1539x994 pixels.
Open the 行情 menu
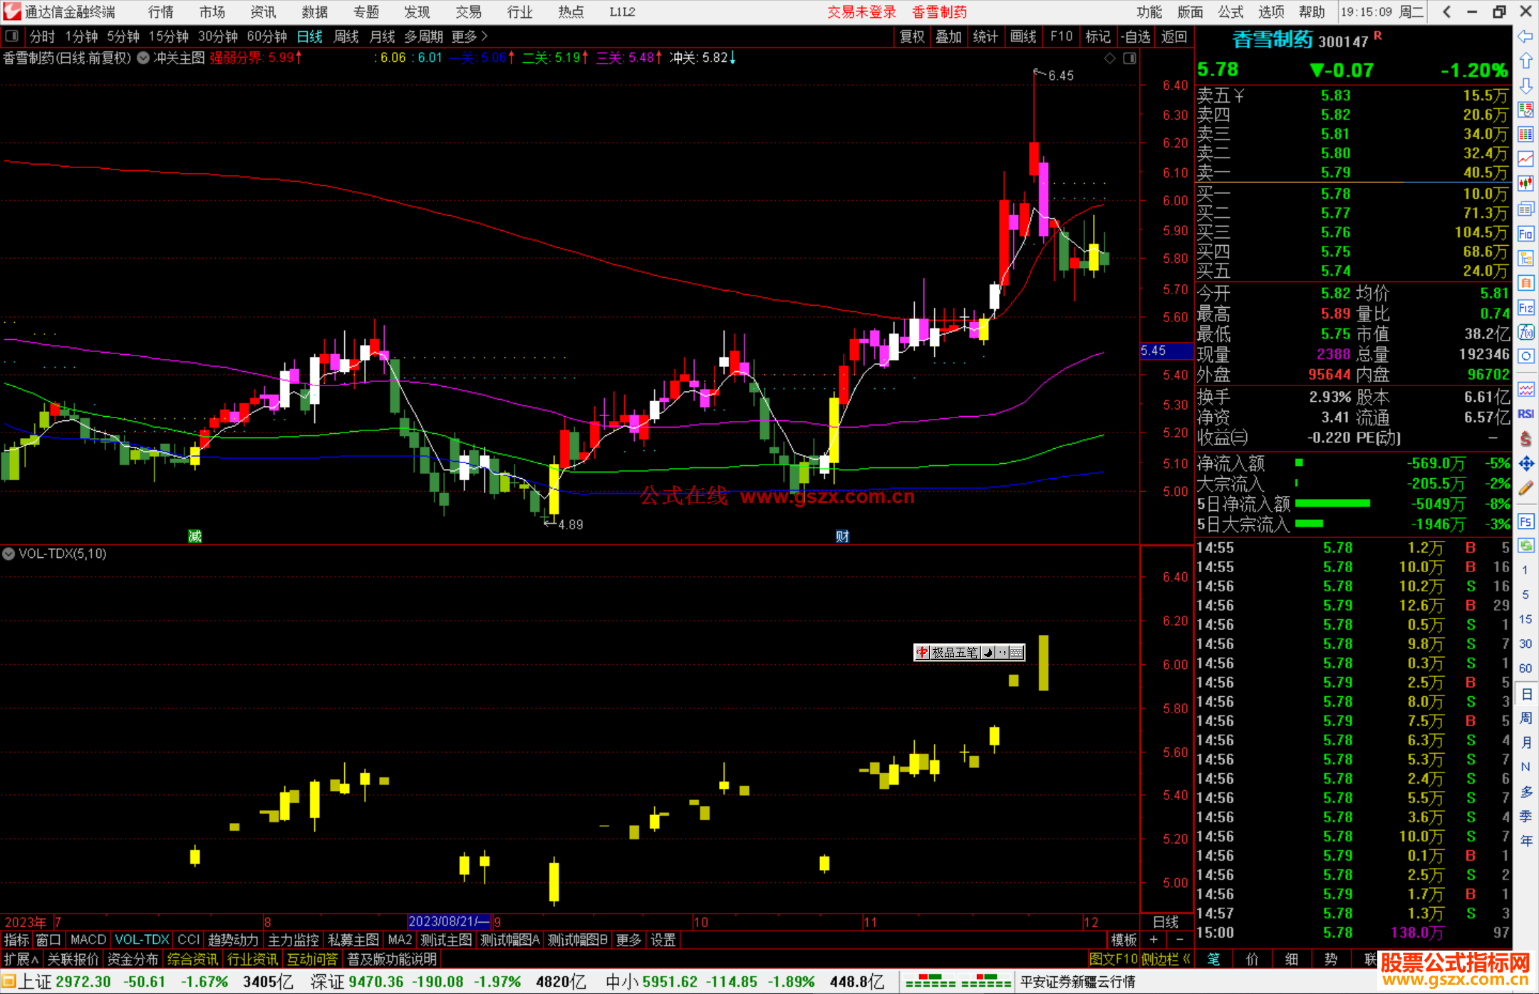point(161,11)
